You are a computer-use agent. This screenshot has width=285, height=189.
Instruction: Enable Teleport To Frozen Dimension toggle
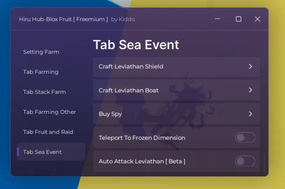(x=245, y=138)
